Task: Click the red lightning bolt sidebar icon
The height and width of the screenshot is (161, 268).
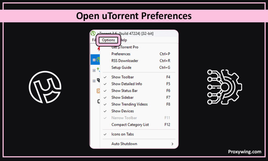Action: (x=99, y=49)
